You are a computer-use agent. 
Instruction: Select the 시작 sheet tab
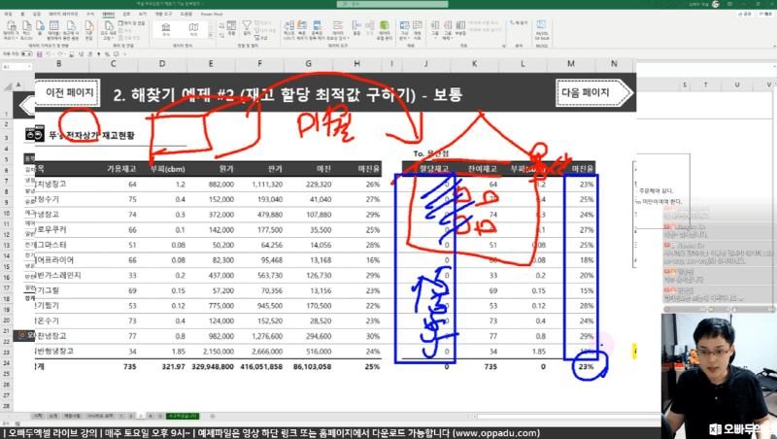point(38,417)
